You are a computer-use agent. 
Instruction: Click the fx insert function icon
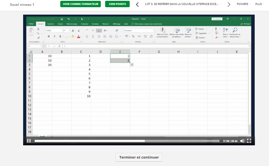coord(59,46)
